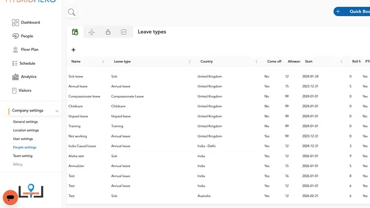Click the Visitors badge icon
Image resolution: width=370 pixels, height=208 pixels.
coord(14,90)
